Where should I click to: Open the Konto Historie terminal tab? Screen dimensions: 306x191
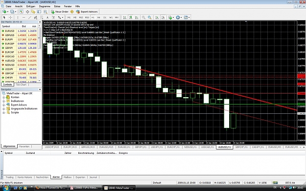(x=24, y=177)
